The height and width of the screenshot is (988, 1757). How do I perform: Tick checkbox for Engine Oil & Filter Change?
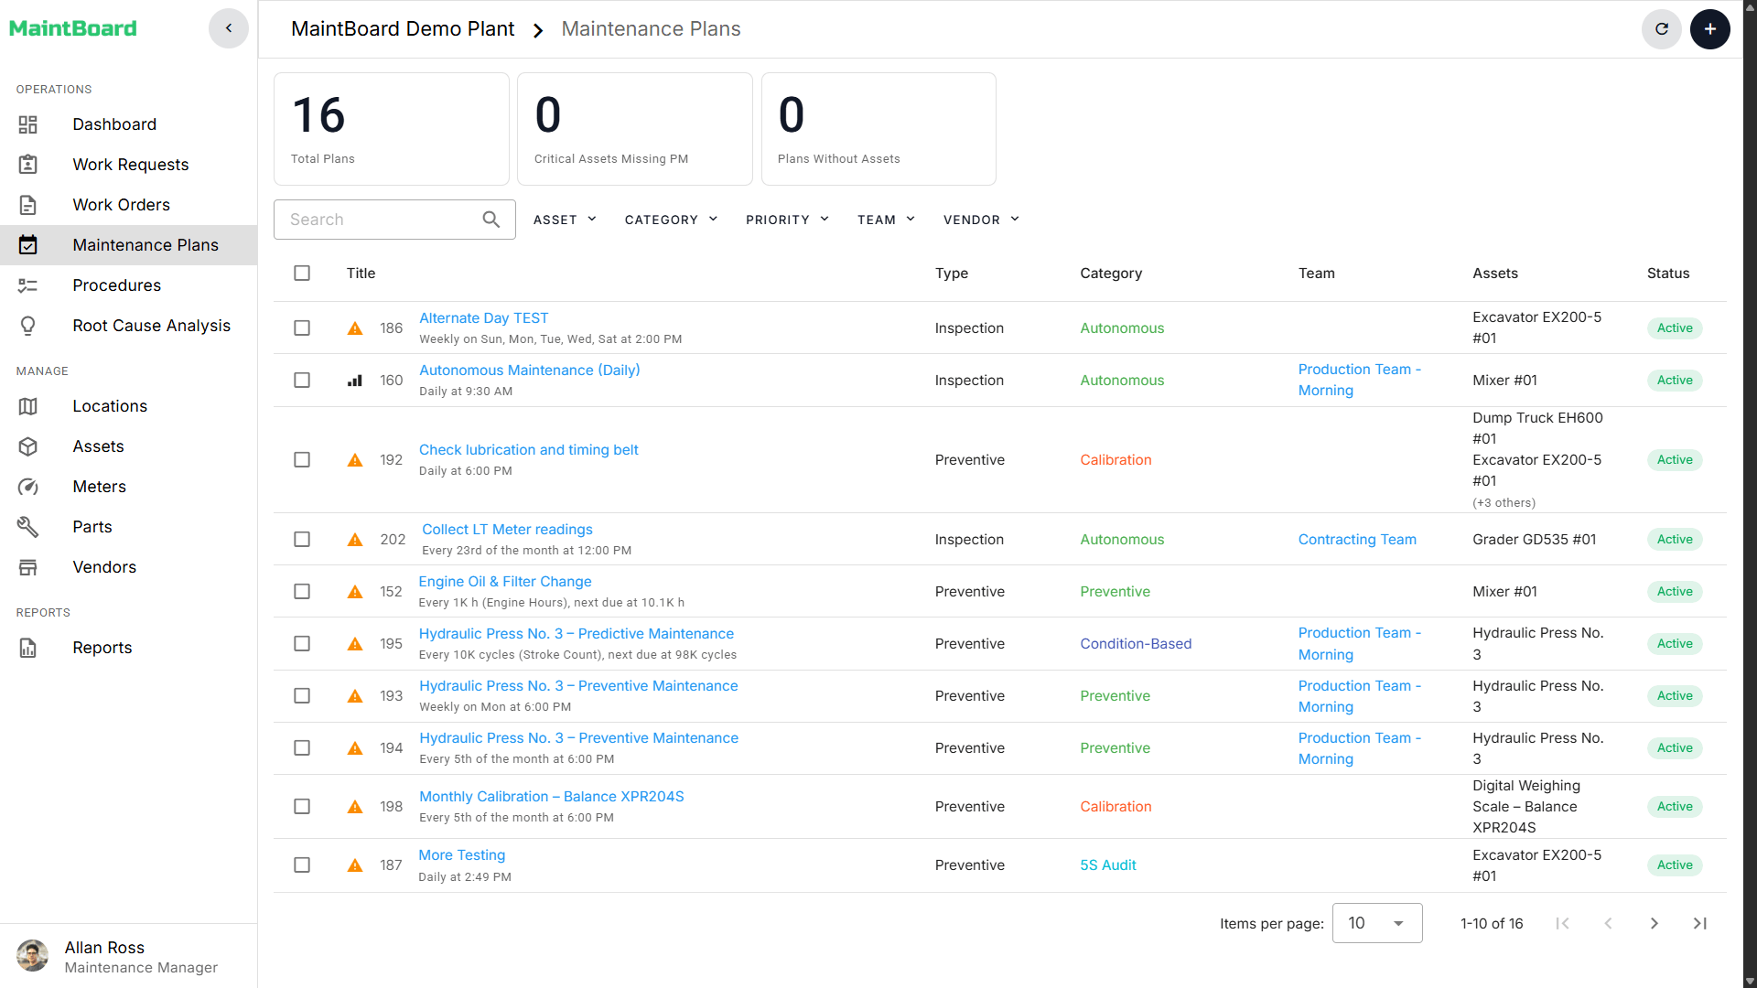click(302, 592)
